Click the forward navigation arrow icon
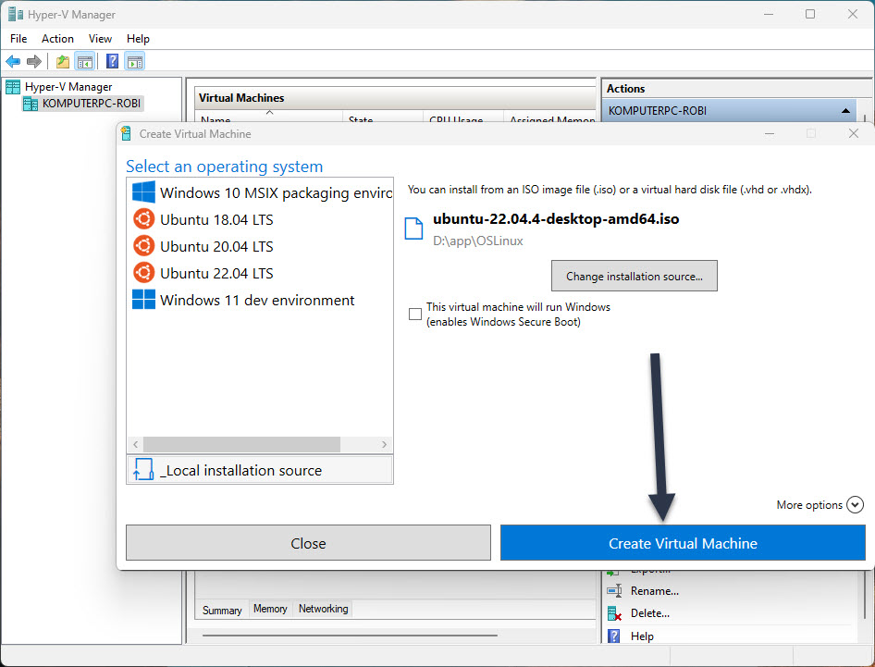Image resolution: width=875 pixels, height=667 pixels. 34,61
